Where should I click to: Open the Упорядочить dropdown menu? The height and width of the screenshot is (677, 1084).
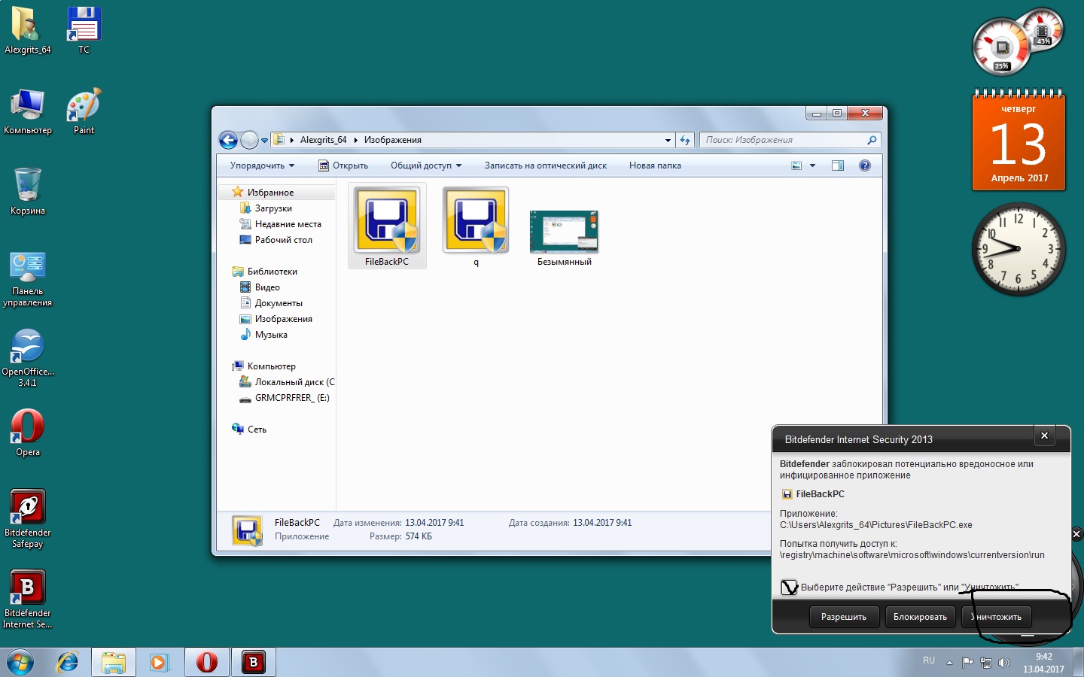coord(262,165)
